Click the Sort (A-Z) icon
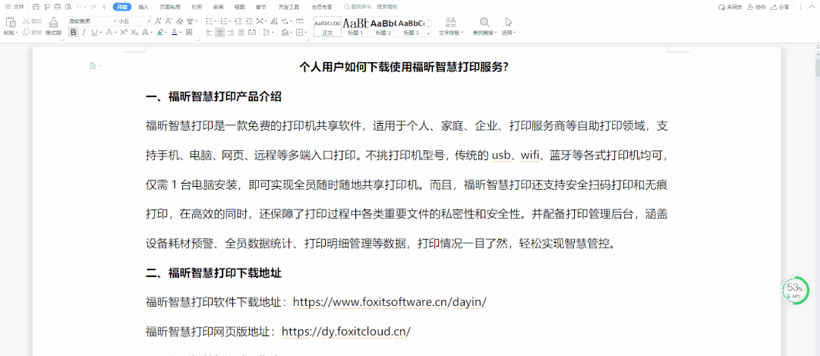820x356 pixels. click(275, 21)
